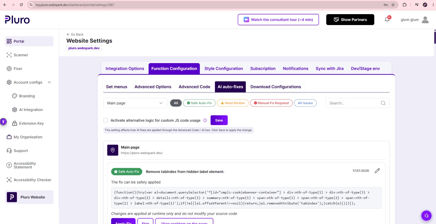Open the accessibility widget icon
The width and height of the screenshot is (436, 224).
click(3, 122)
